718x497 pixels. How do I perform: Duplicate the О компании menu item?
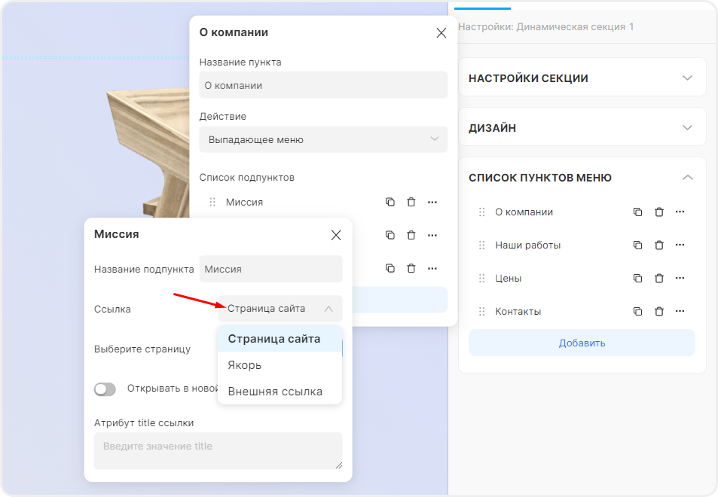637,212
